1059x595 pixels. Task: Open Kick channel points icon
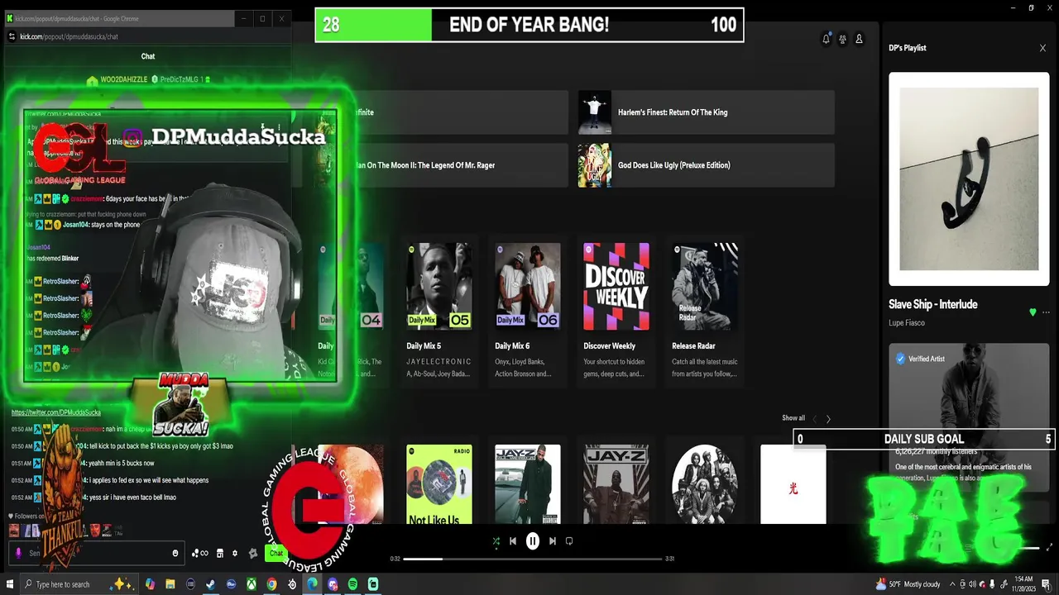point(200,554)
